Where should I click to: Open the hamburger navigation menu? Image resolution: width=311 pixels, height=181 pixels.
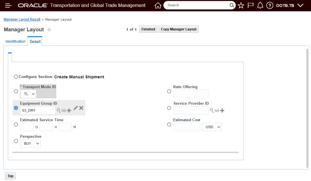[x=8, y=6]
